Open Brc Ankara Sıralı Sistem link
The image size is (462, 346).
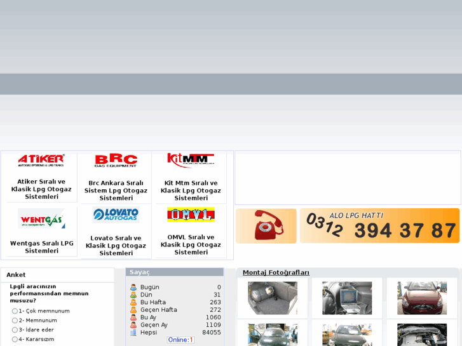[x=116, y=190]
